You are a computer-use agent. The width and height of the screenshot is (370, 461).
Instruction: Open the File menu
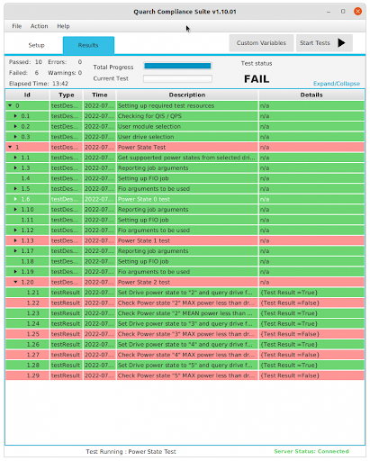(x=17, y=26)
